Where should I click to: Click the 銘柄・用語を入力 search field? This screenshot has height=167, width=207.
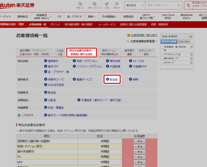click(x=162, y=5)
